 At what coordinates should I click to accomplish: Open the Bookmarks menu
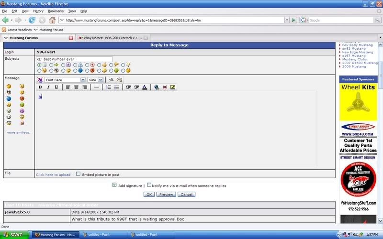tap(56, 11)
